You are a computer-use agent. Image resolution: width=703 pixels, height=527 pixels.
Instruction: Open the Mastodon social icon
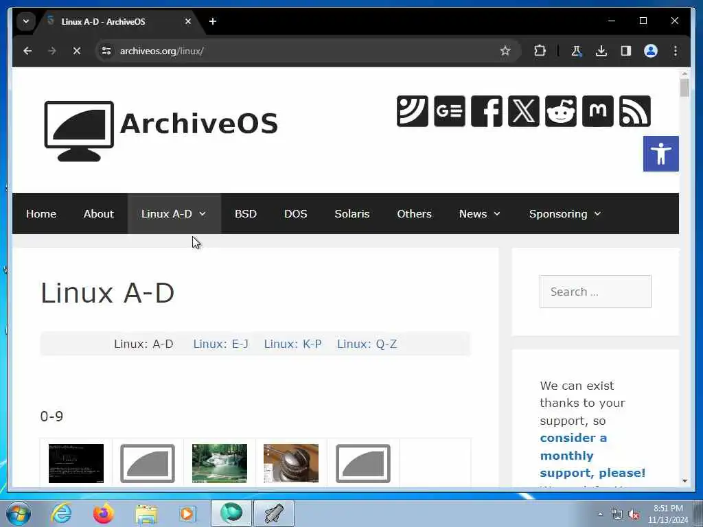pos(598,111)
